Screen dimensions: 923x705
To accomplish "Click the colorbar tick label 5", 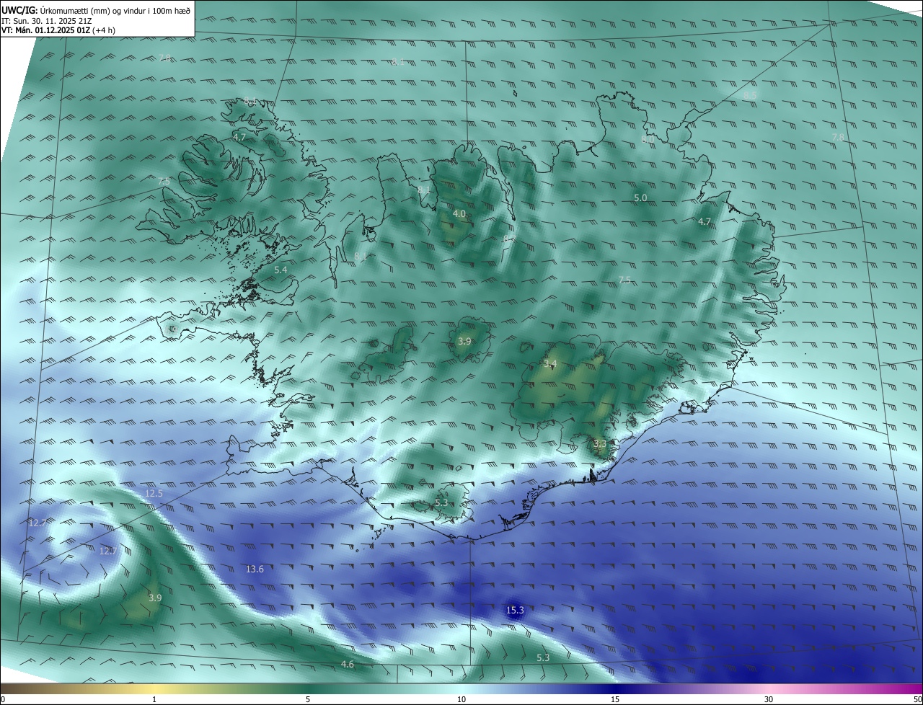I will pyautogui.click(x=308, y=699).
